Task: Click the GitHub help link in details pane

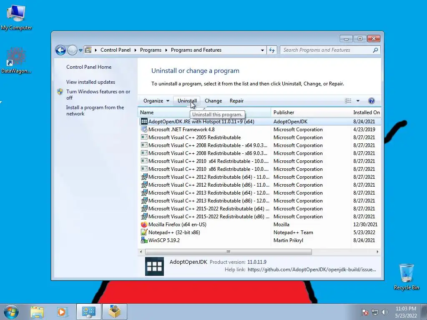Action: [x=312, y=270]
